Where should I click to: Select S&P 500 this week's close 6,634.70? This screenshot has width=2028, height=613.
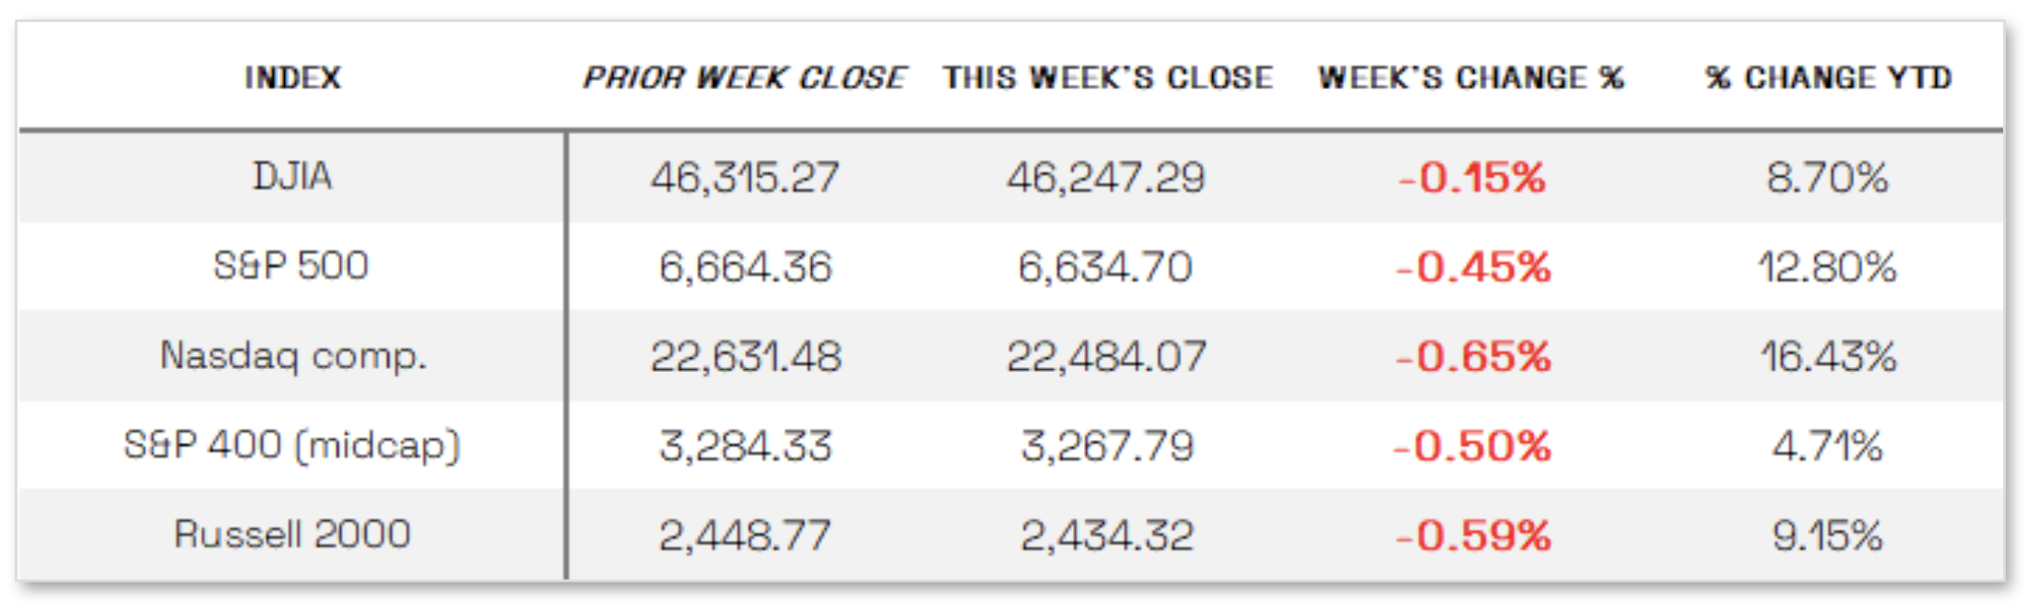[1105, 267]
